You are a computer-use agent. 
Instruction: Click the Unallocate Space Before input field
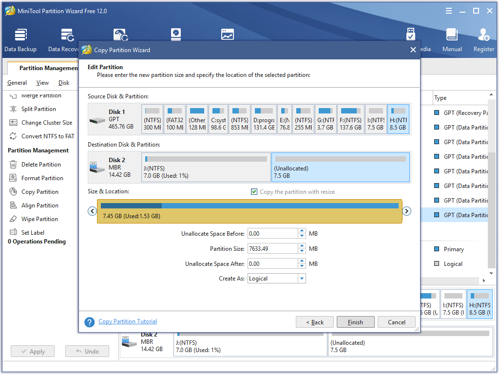click(273, 234)
